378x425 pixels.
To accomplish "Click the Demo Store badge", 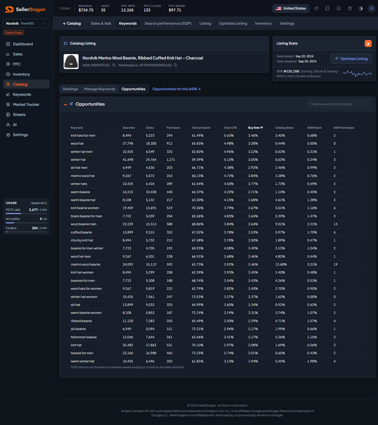I will point(14,33).
